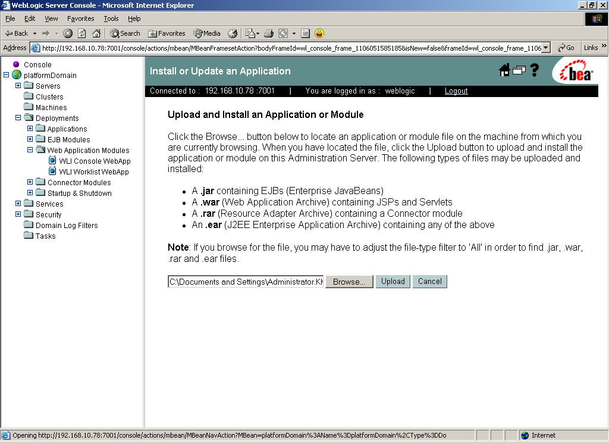Open the File menu
609x443 pixels.
[x=10, y=18]
